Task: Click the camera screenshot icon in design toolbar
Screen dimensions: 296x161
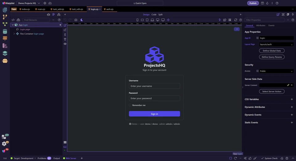Action: click(76, 20)
